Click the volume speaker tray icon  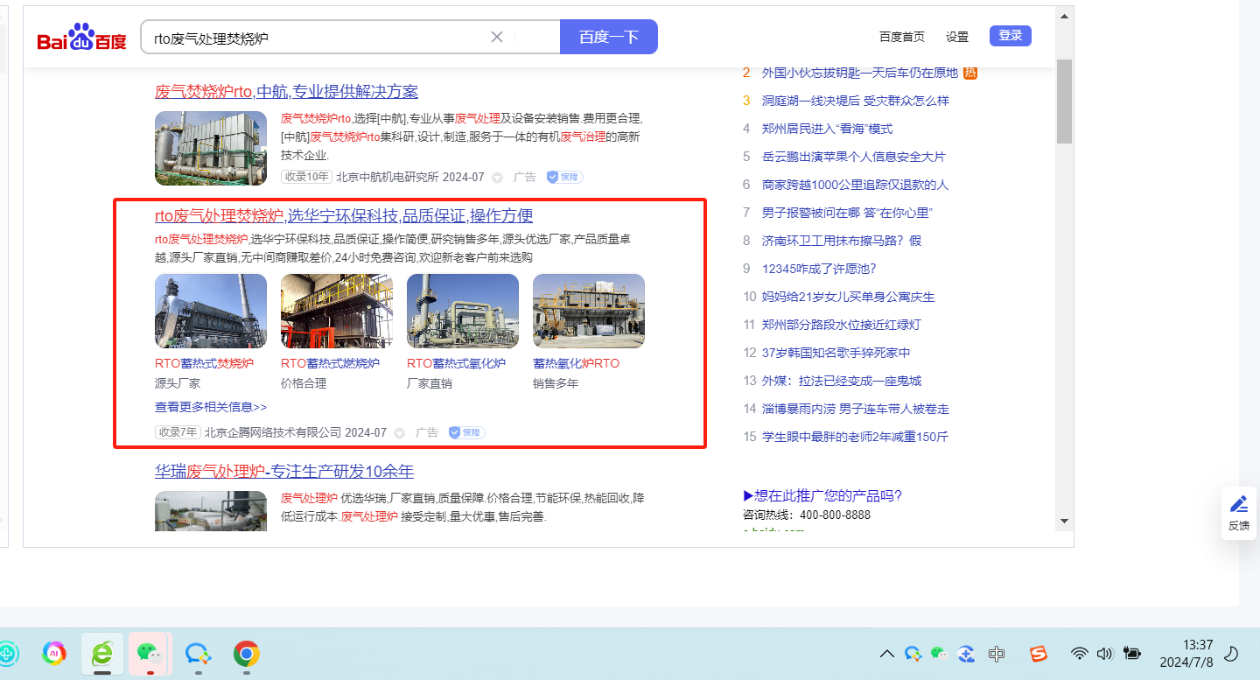(x=1104, y=654)
